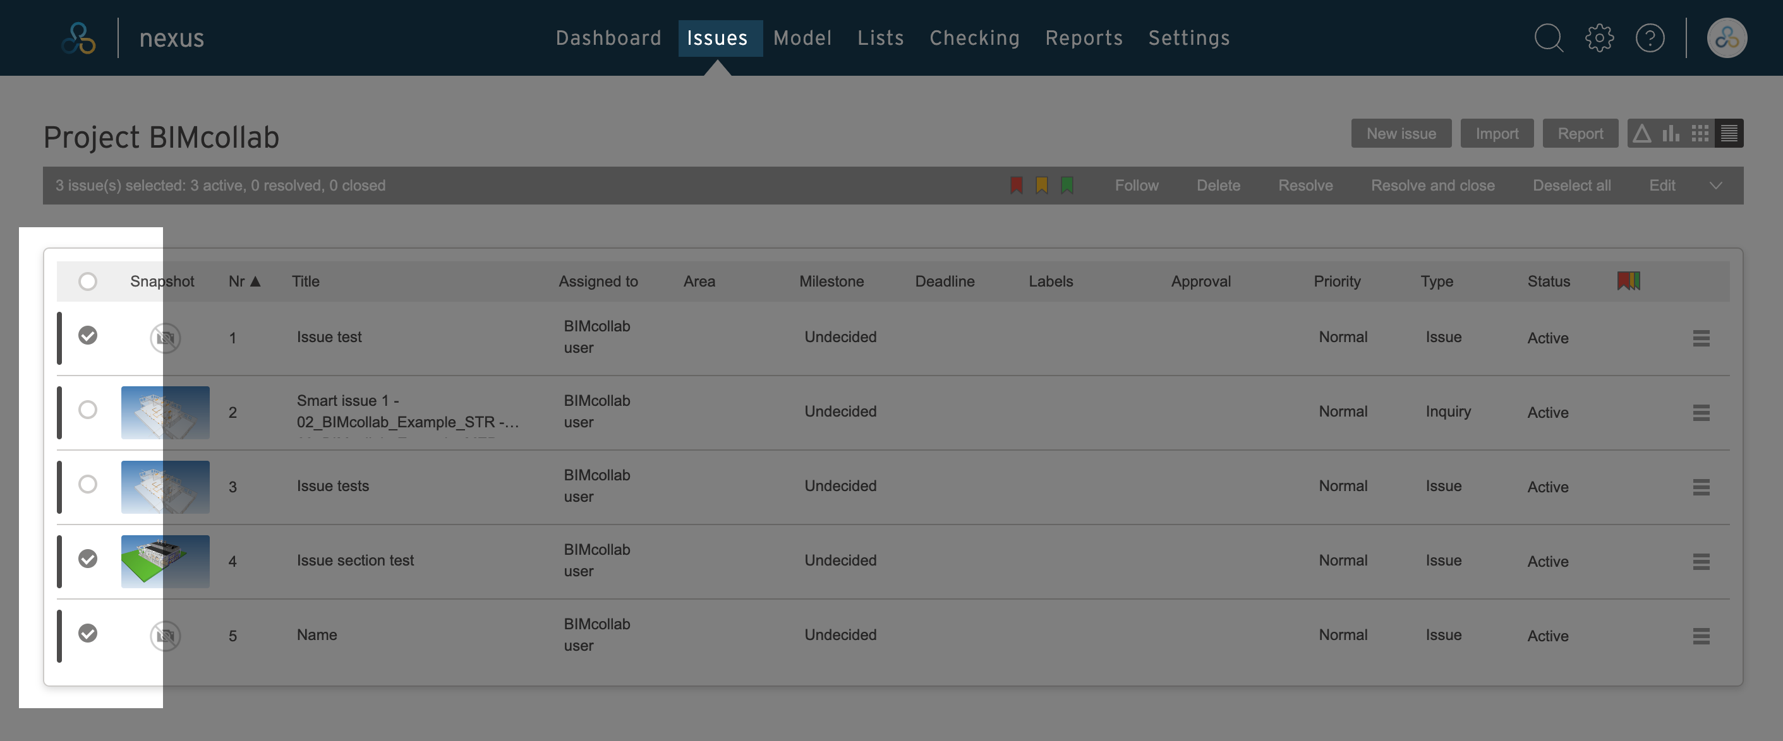The width and height of the screenshot is (1783, 741).
Task: Click Resolve in selection bar
Action: [x=1305, y=186]
